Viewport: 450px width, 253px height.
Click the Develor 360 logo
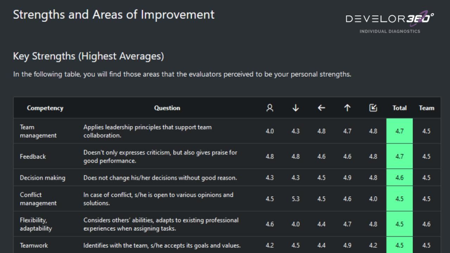390,22
